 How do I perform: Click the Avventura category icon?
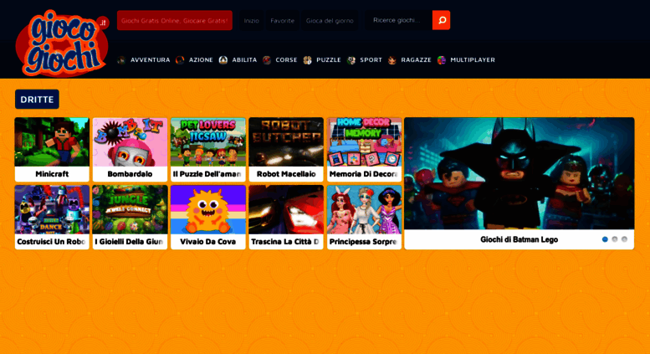pos(121,60)
